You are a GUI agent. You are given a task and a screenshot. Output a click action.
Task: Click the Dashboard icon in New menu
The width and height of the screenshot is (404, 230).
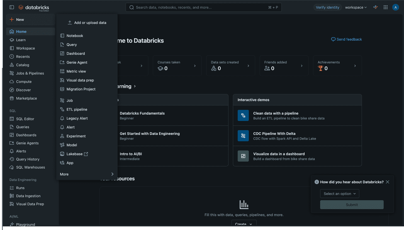(62, 53)
